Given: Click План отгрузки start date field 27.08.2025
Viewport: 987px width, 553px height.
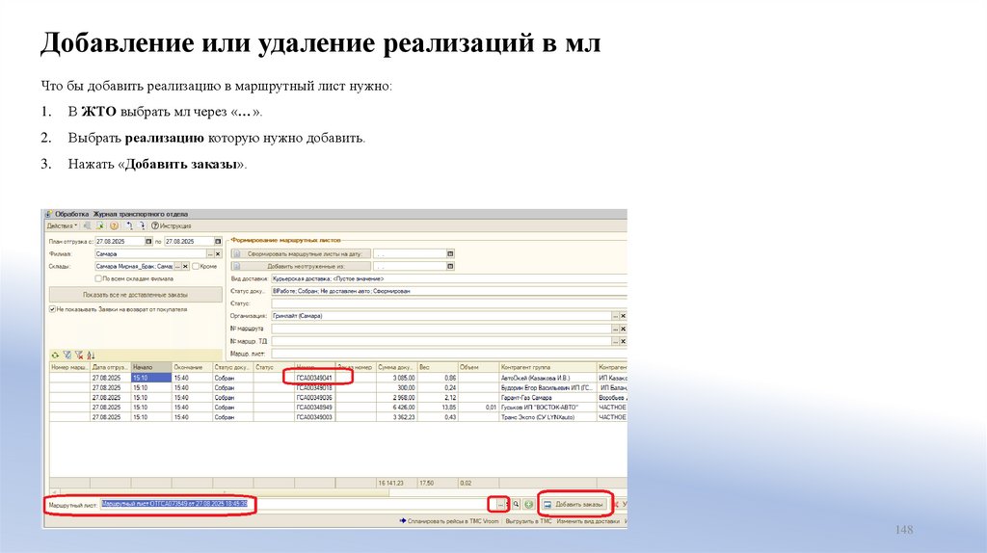Looking at the screenshot, I should pos(120,241).
